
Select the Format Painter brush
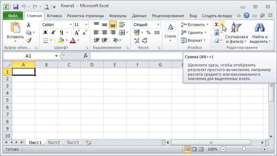point(29,40)
